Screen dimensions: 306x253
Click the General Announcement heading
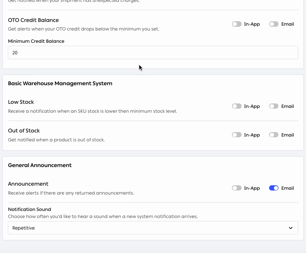pos(40,165)
